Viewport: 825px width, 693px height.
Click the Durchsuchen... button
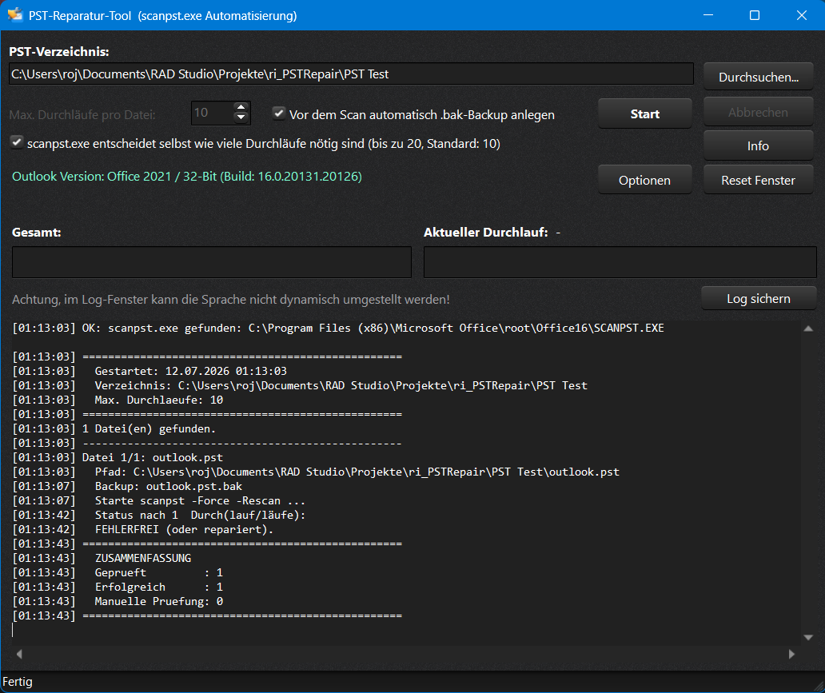[x=758, y=77]
